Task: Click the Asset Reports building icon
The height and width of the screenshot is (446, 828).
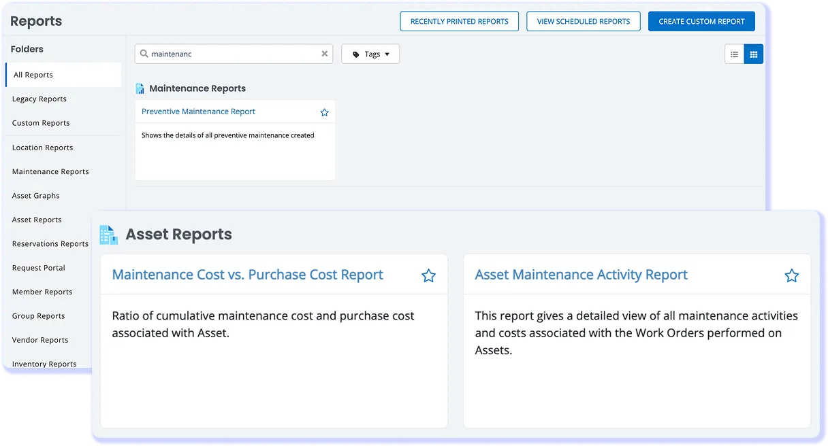Action: (108, 234)
